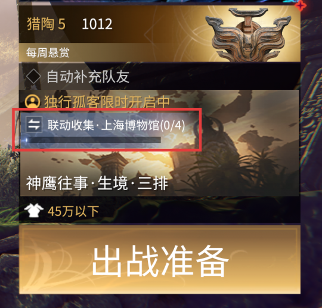Screen dimensions: 322x308
Task: Click the 1012 rank score
Action: click(x=97, y=24)
